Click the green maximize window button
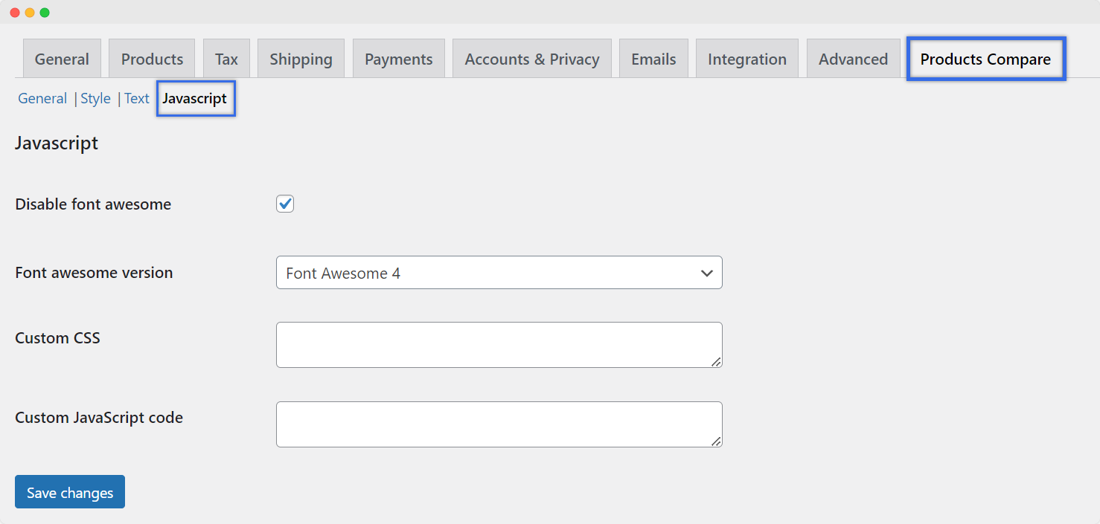Image resolution: width=1100 pixels, height=524 pixels. 45,13
